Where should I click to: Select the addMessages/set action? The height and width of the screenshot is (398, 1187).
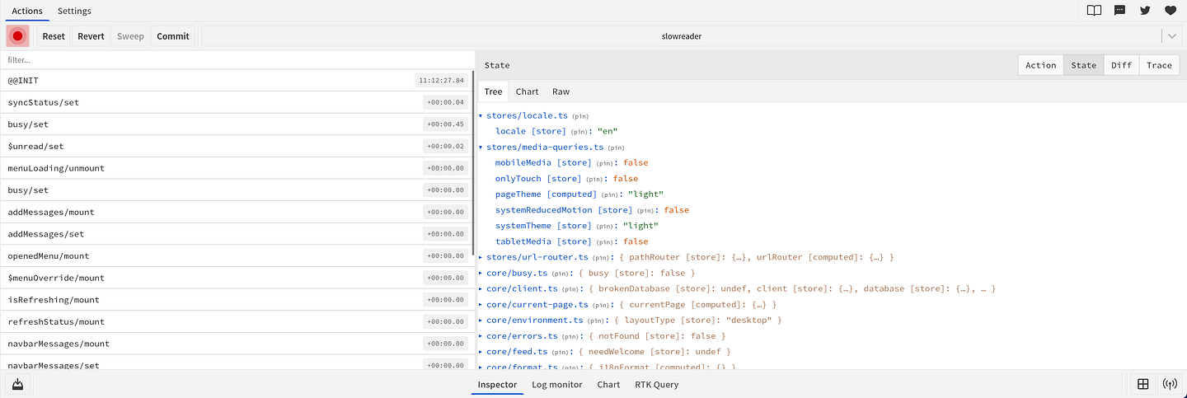coord(236,234)
